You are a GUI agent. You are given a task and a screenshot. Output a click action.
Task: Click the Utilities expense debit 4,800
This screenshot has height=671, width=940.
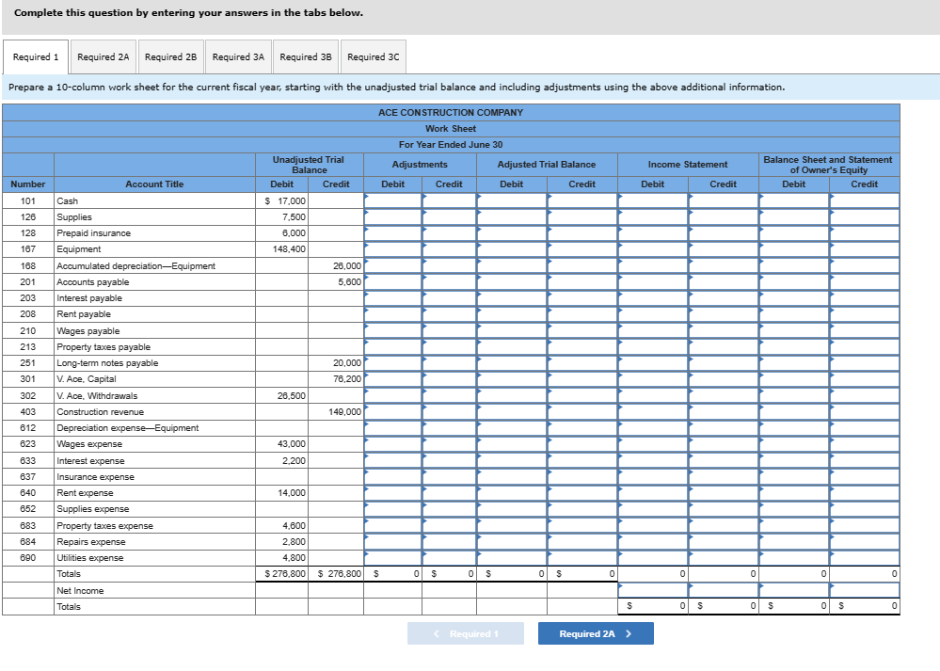click(x=294, y=558)
